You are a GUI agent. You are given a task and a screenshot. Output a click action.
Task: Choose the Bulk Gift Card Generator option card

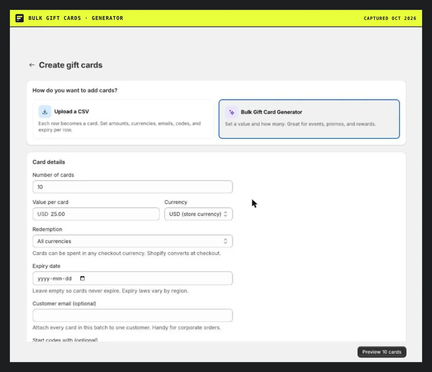point(309,119)
